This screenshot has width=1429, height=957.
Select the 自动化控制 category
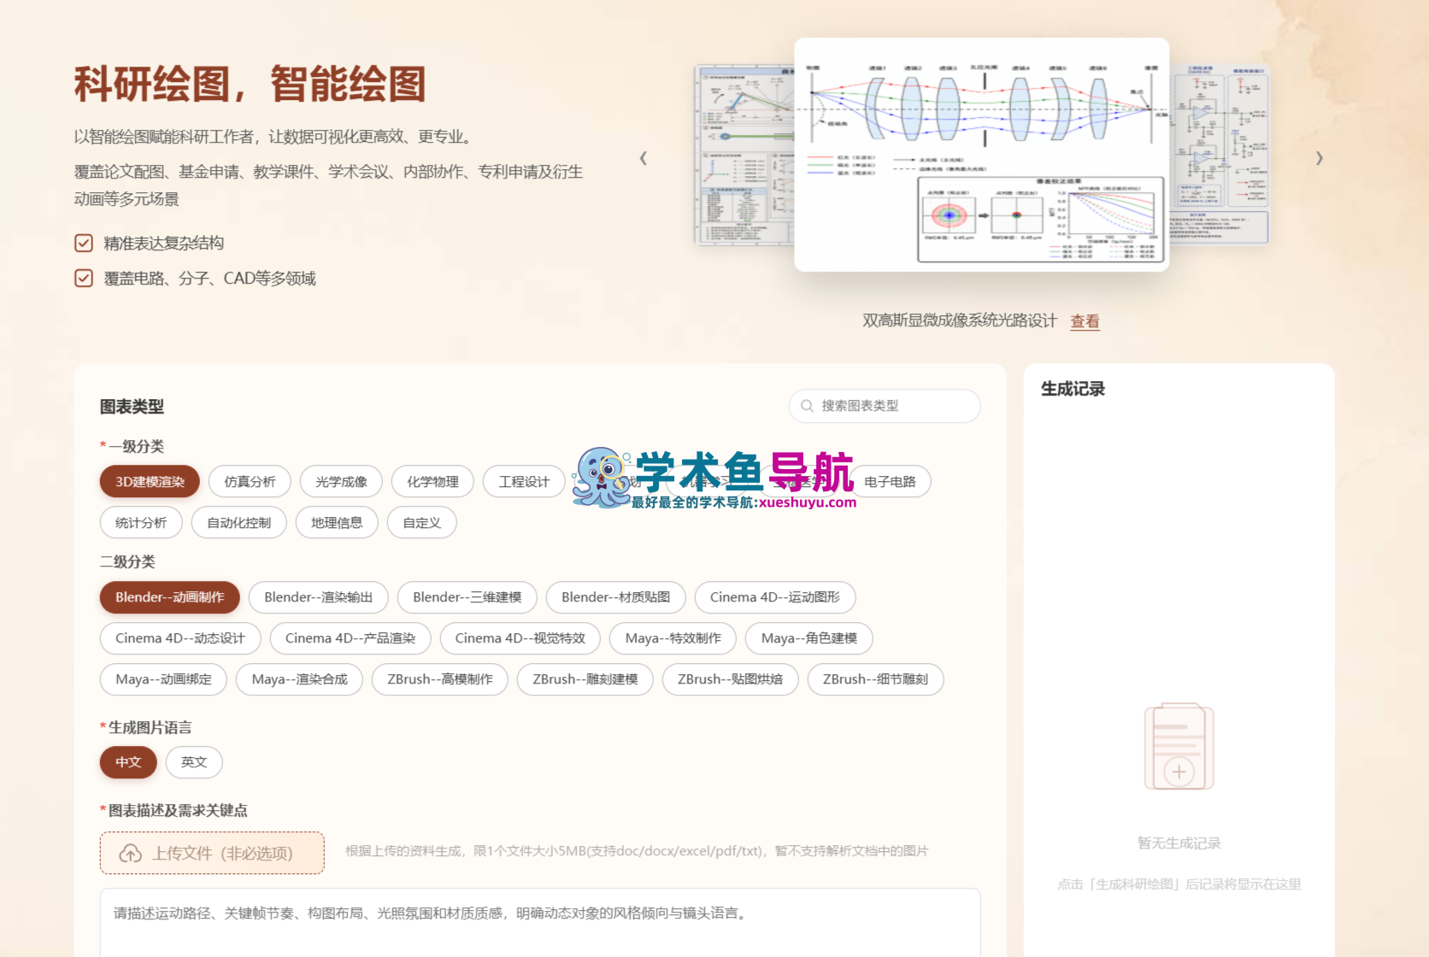[x=239, y=523]
